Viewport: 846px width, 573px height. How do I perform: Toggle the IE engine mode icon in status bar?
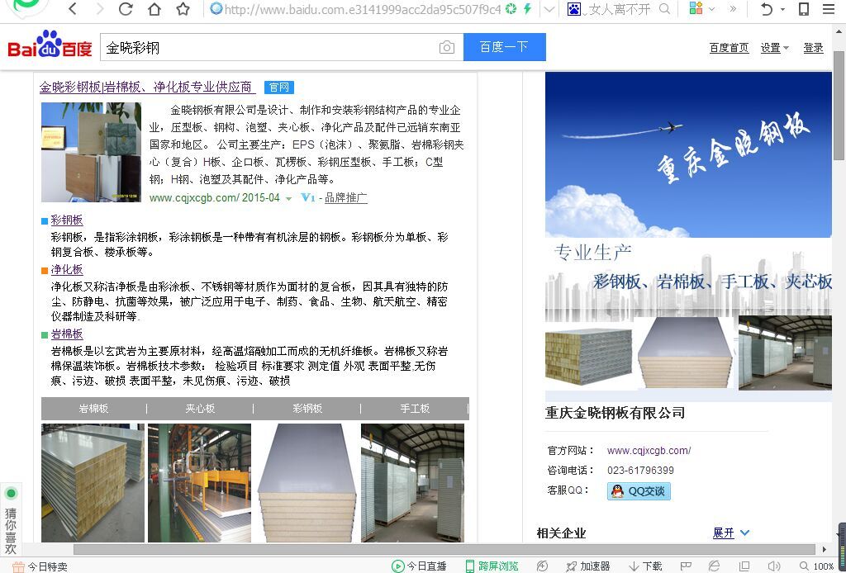click(x=715, y=566)
